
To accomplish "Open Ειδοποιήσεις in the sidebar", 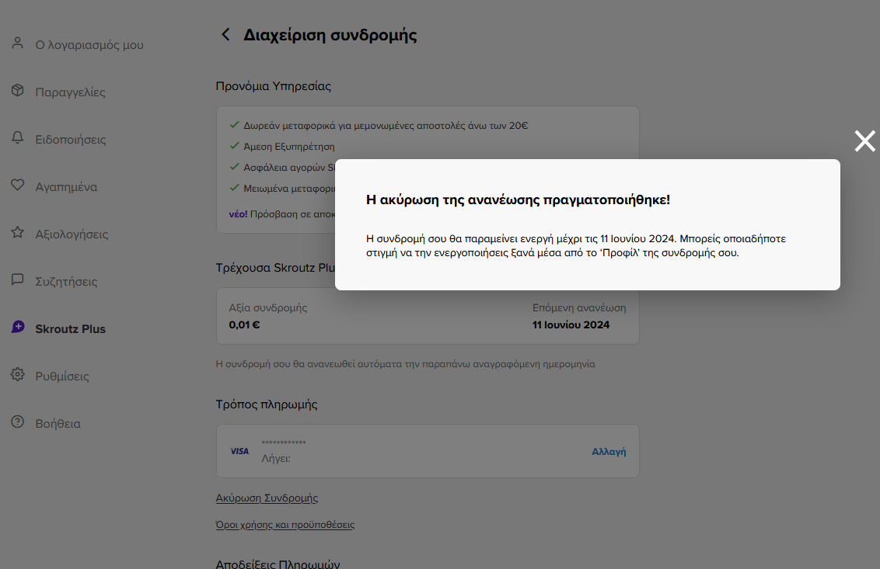I will point(71,140).
